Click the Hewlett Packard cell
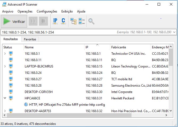Image resolution: width=178 pixels, height=127 pixels. point(122,98)
